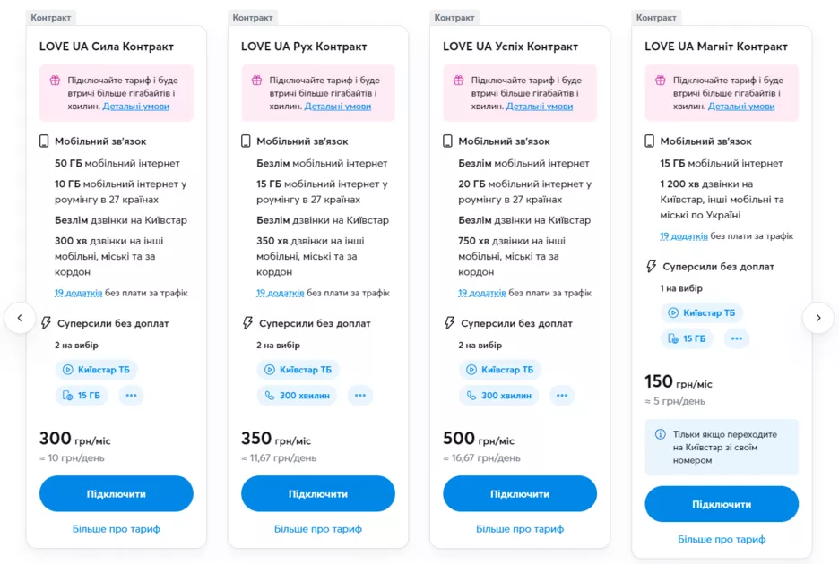Click info icon in Магніт number-transfer notice
The height and width of the screenshot is (564, 839).
pos(660,434)
